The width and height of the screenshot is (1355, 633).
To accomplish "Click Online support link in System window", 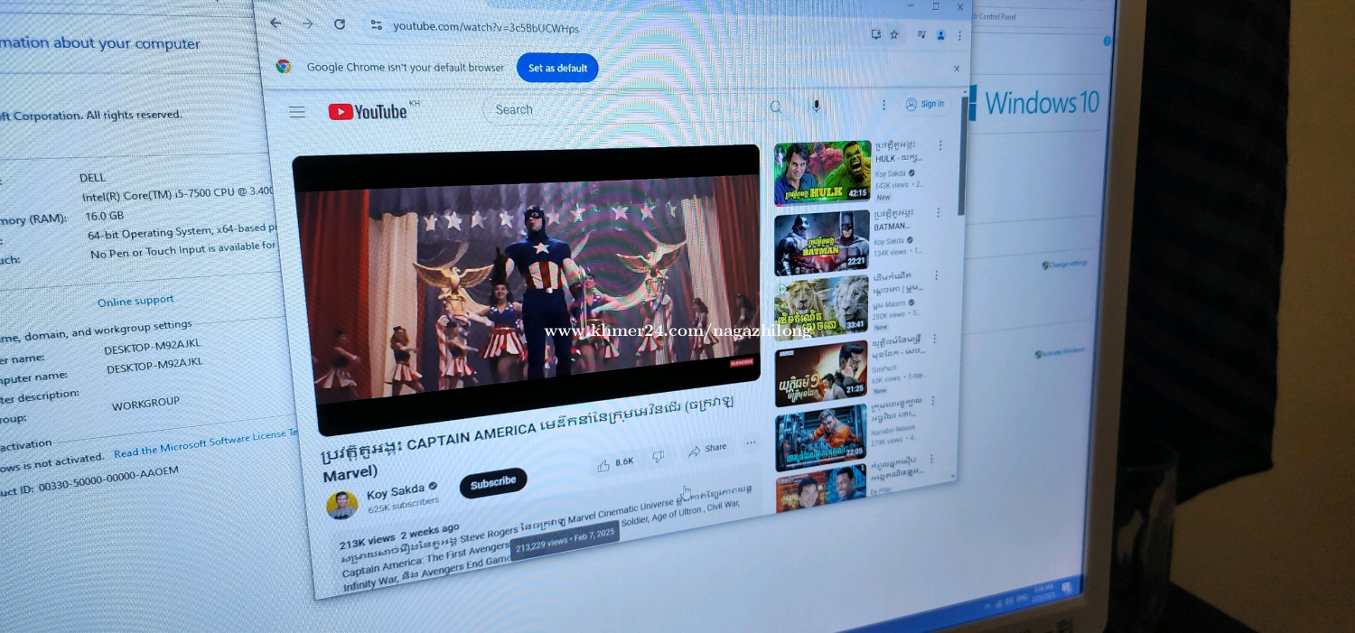I will tap(135, 301).
